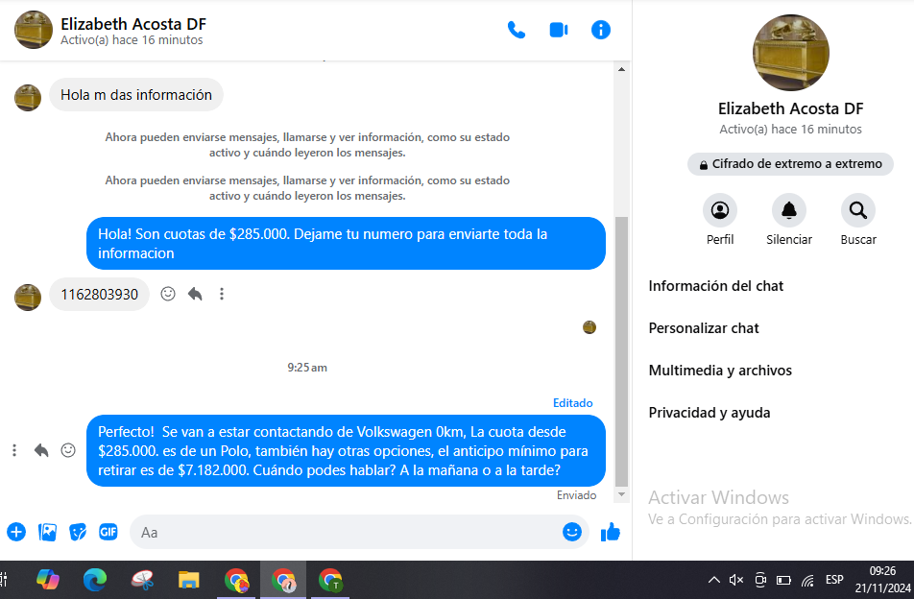Open Copilot from the taskbar
914x599 pixels.
[x=48, y=580]
